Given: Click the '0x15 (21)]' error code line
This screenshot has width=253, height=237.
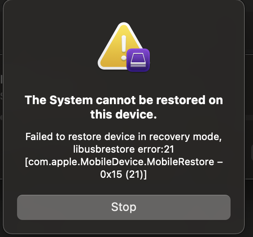Looking at the screenshot, I should (x=123, y=174).
